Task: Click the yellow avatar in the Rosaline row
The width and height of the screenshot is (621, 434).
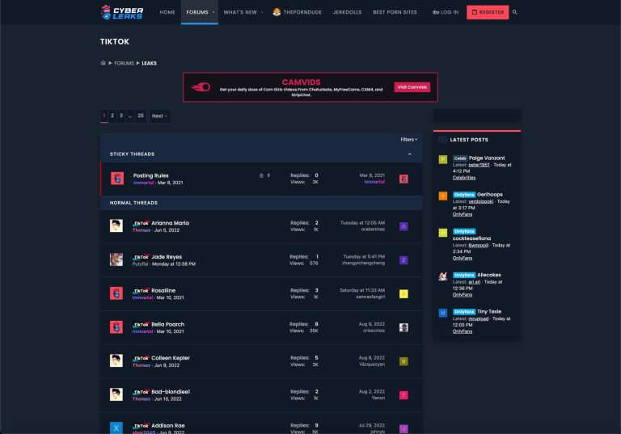Action: [403, 294]
